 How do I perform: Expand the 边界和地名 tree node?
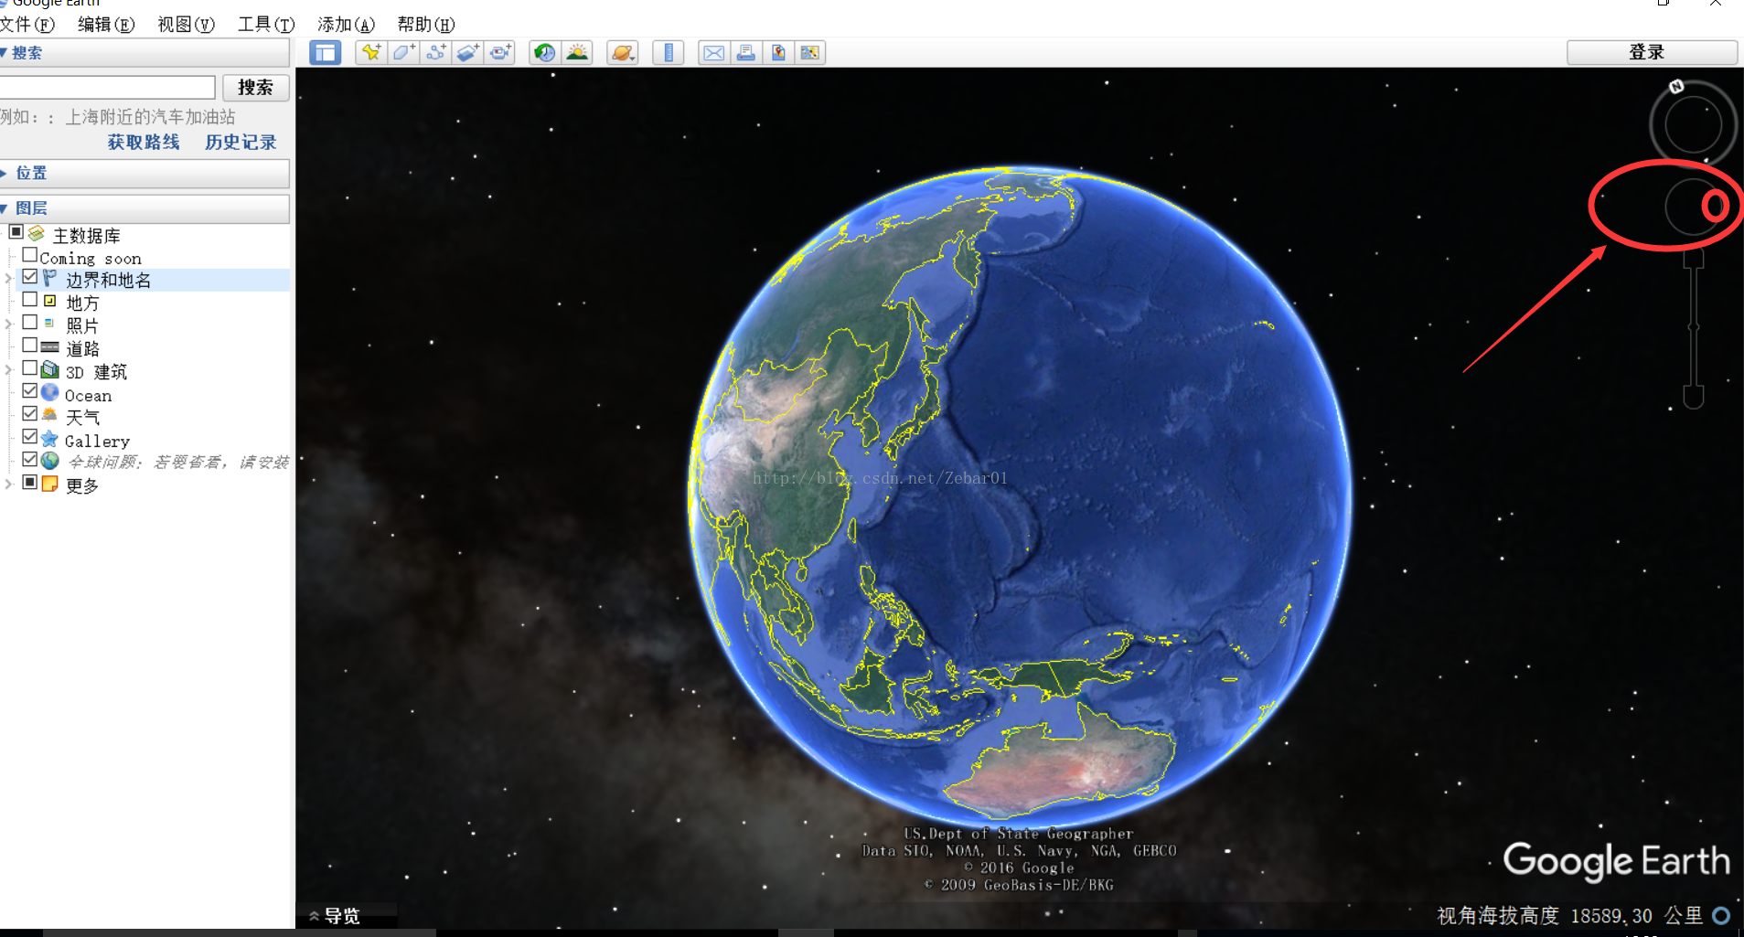[x=8, y=279]
